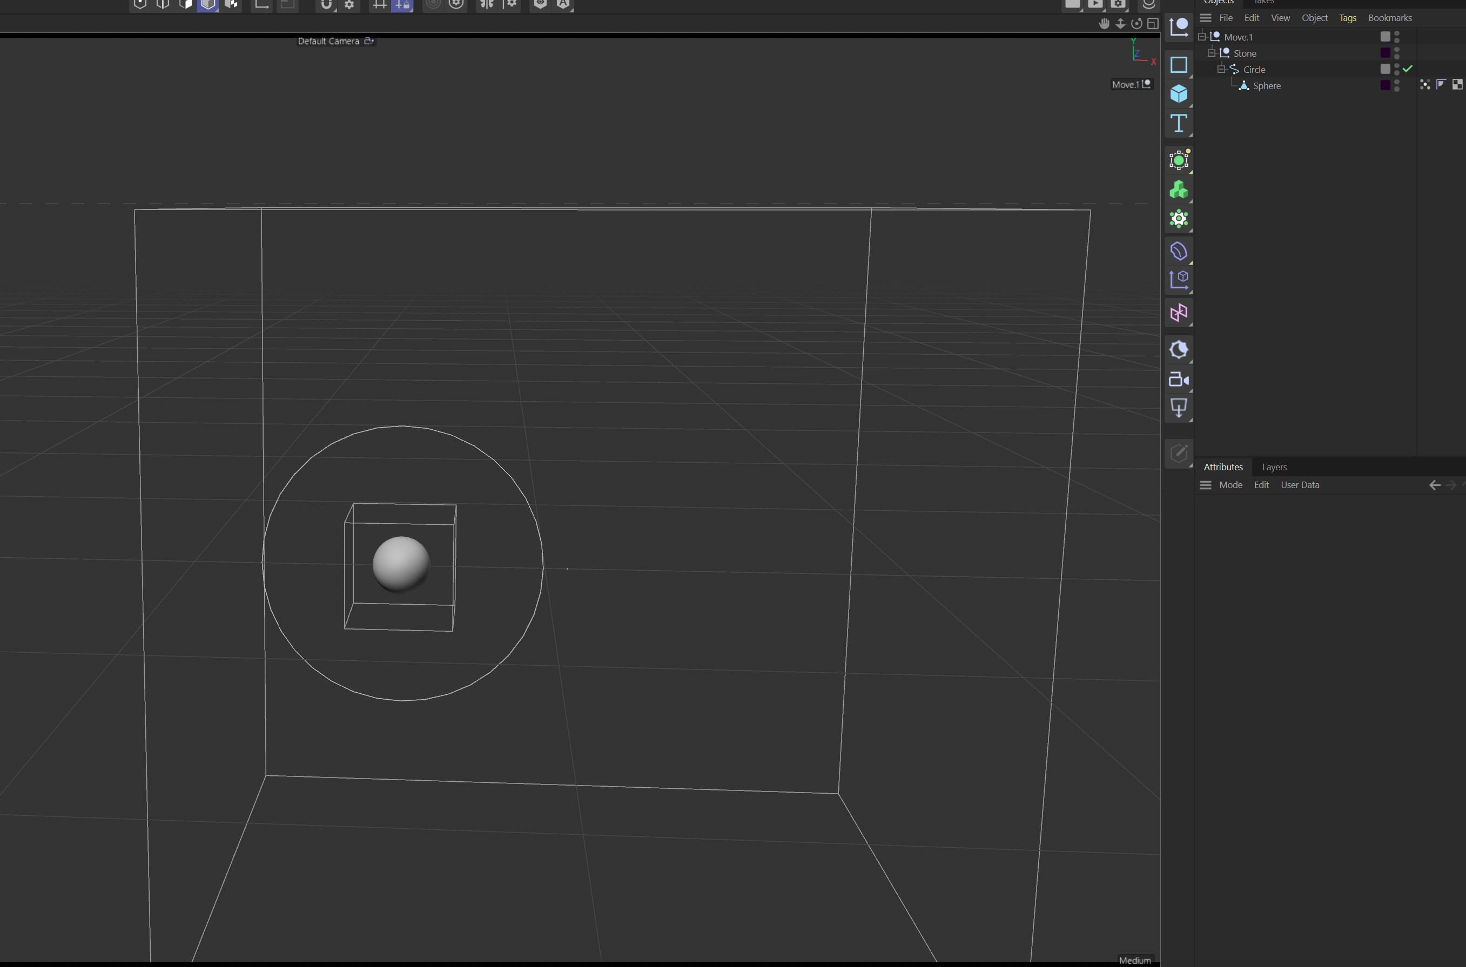
Task: Open Render Settings gear icon
Action: 1118,4
